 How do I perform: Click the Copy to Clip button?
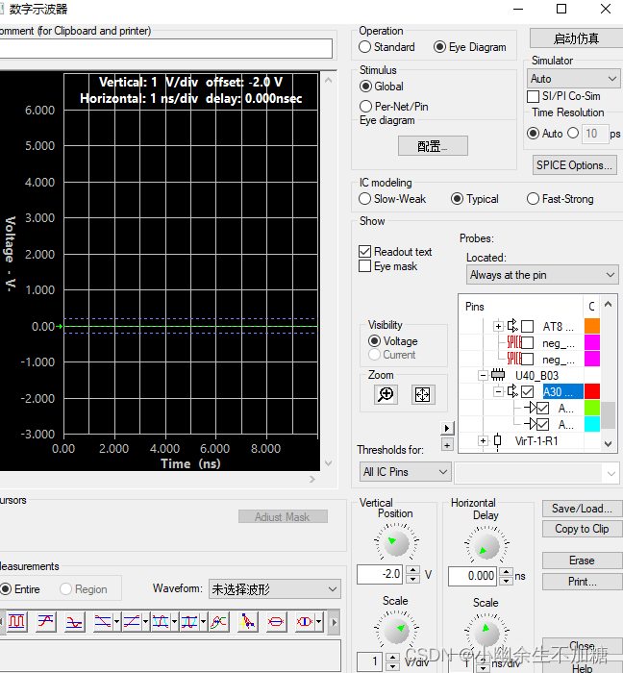583,529
